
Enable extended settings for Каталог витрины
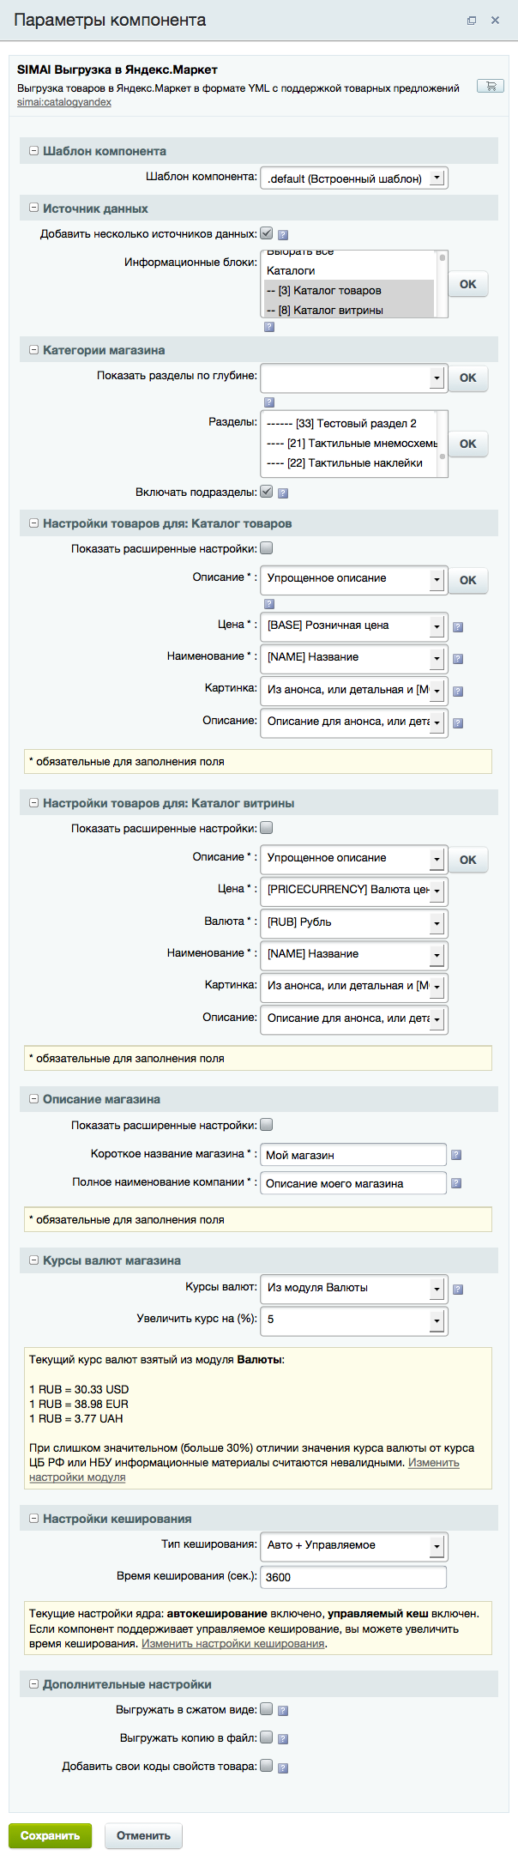point(267,827)
